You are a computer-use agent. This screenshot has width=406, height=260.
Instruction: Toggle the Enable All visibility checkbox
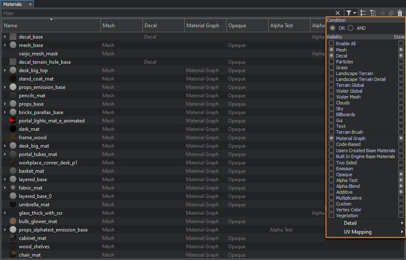pos(331,44)
